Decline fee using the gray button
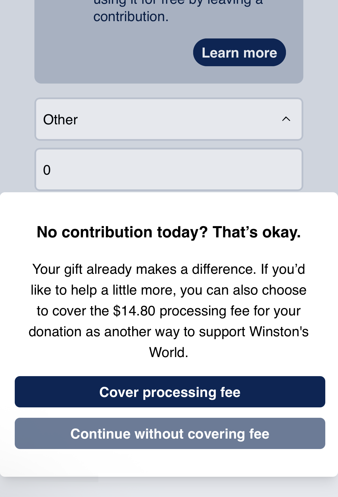 coord(170,433)
